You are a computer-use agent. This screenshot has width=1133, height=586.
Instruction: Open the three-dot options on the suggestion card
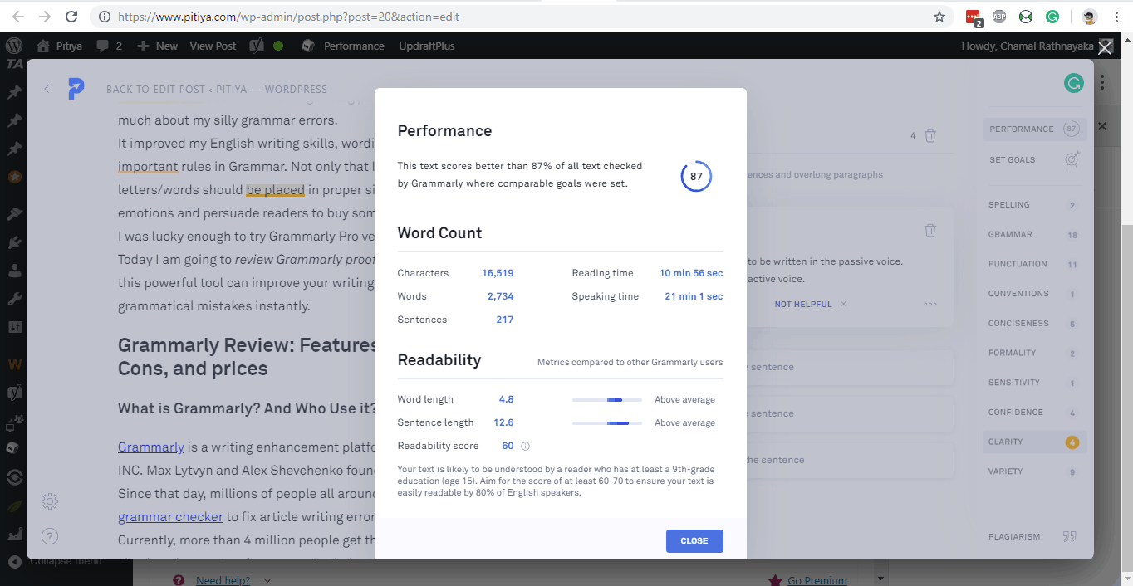929,304
